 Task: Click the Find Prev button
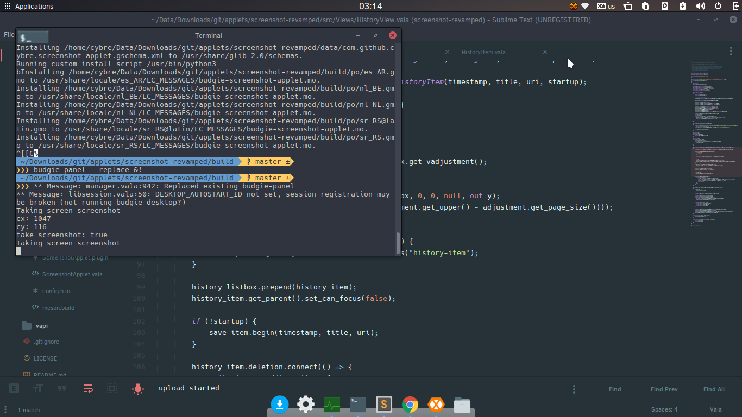click(x=664, y=389)
